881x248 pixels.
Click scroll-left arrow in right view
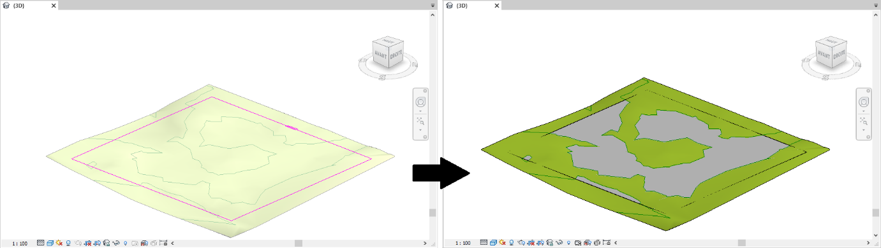[615, 242]
